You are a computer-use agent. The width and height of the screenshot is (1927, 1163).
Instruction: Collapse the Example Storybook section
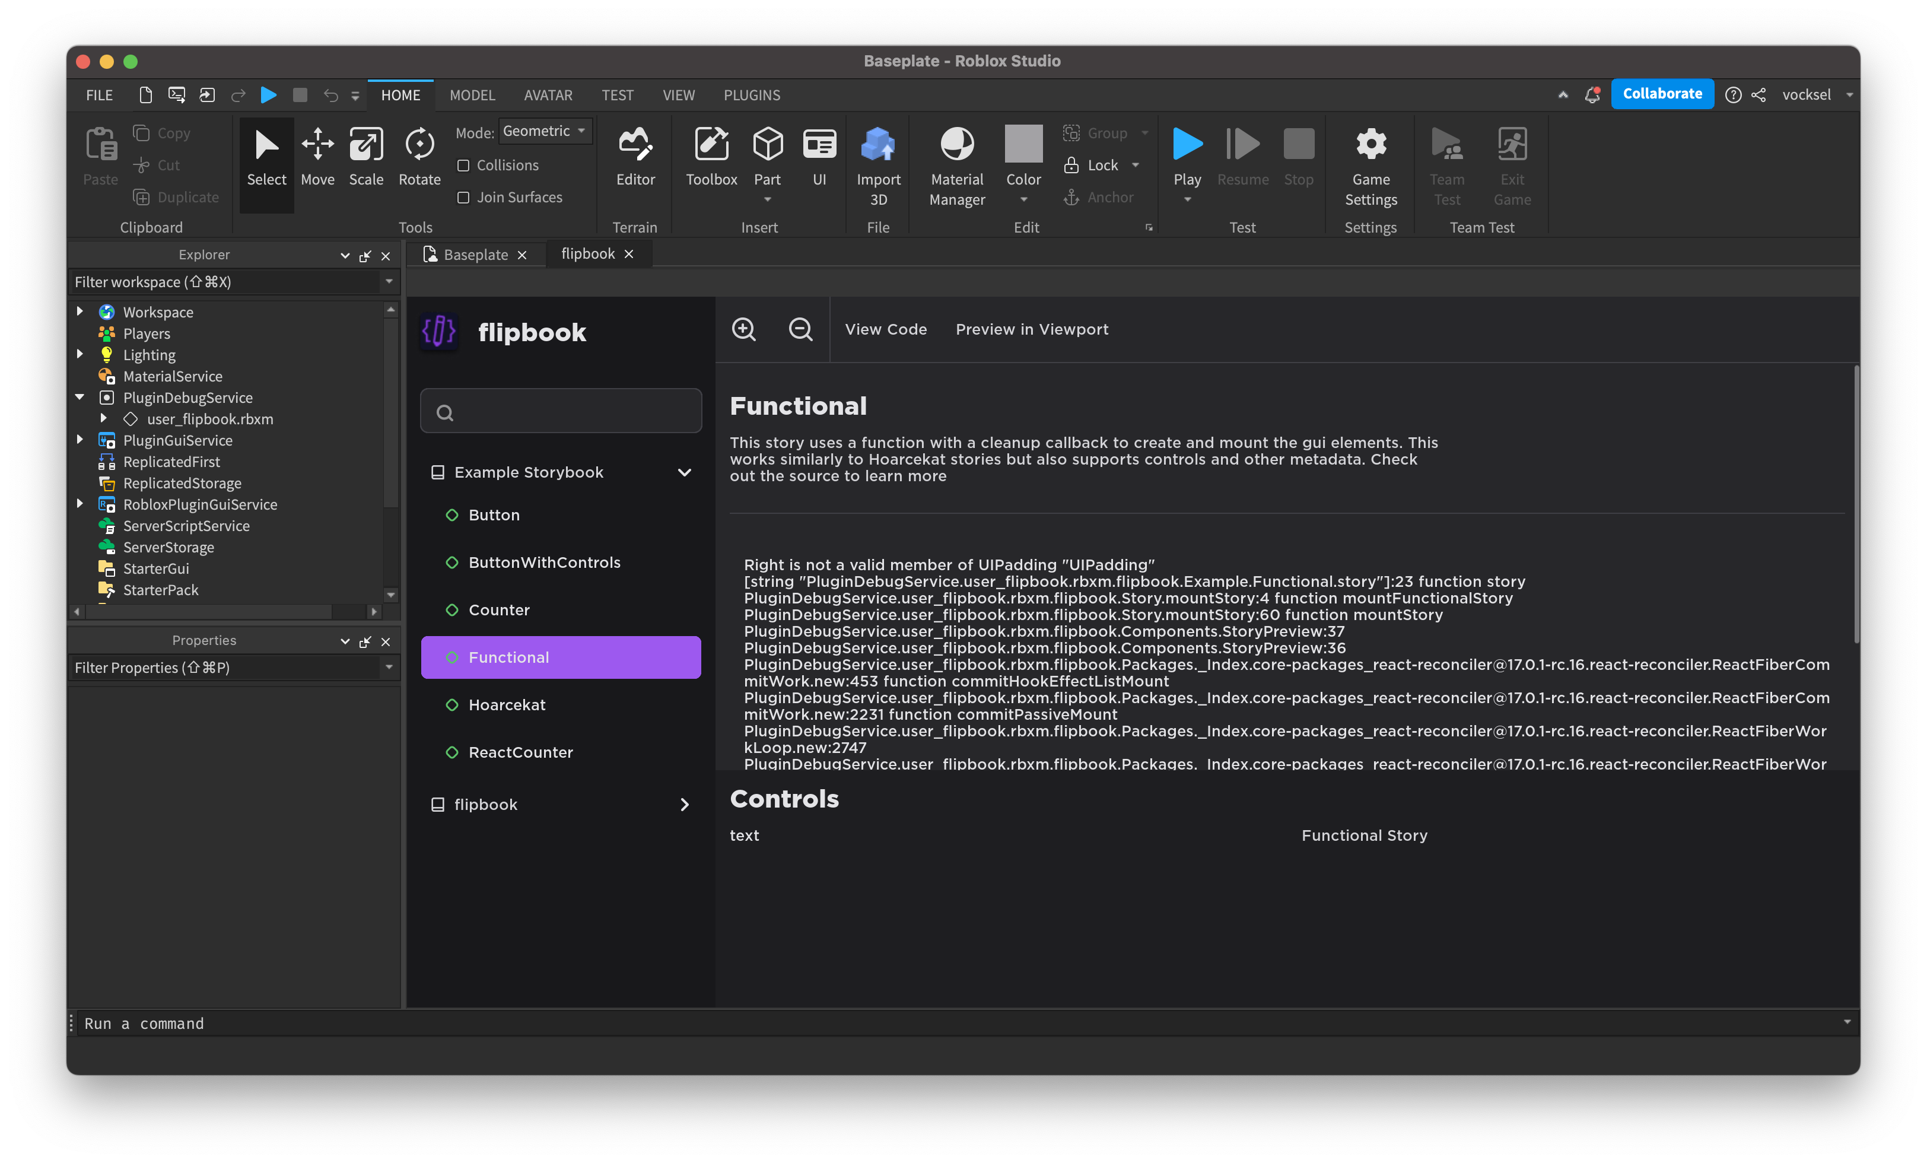point(684,472)
